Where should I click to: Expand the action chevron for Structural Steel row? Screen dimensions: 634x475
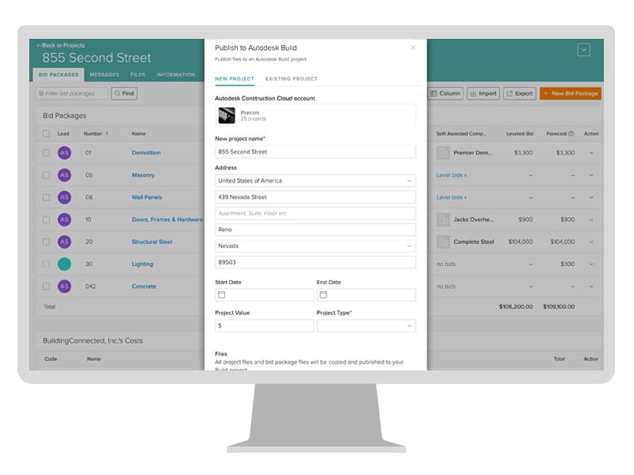point(591,241)
